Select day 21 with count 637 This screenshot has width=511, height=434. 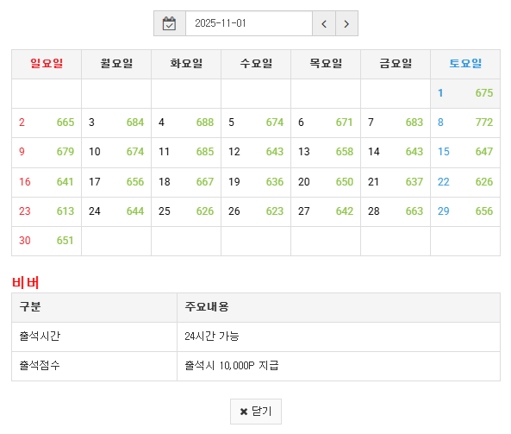tap(396, 182)
